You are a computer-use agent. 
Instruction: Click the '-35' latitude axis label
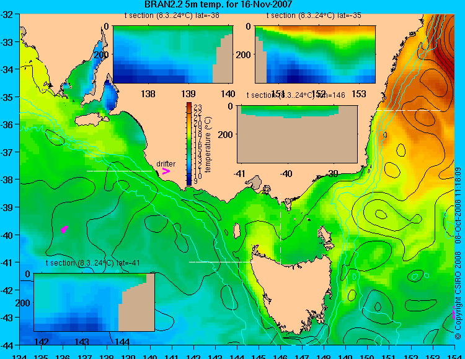7,97
